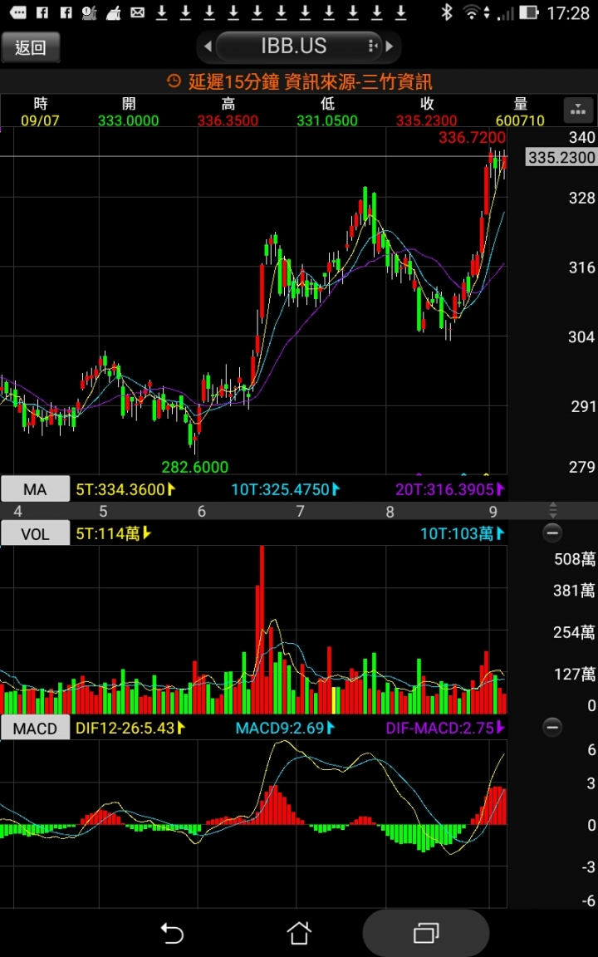Open the IBB.US symbol selector

(299, 47)
